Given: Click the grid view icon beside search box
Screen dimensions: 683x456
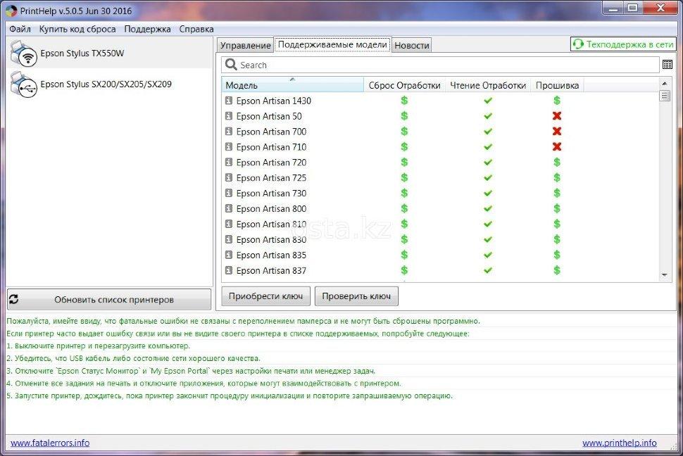Looking at the screenshot, I should click(667, 65).
